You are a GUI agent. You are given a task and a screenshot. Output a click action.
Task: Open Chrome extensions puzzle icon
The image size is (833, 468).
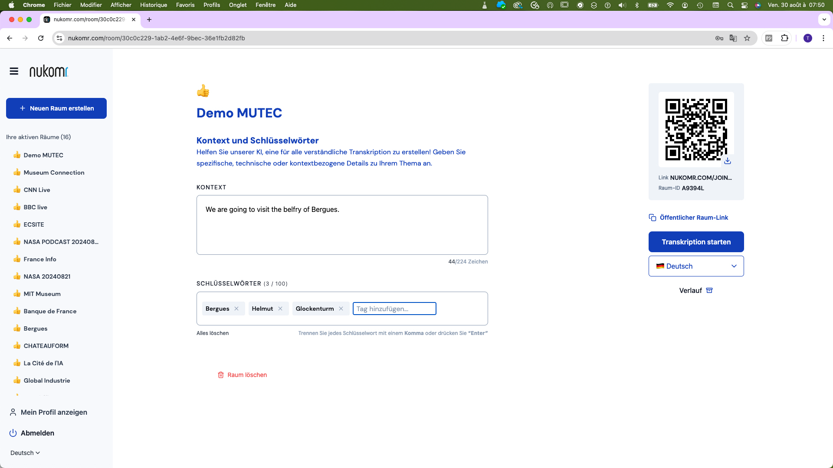tap(784, 38)
